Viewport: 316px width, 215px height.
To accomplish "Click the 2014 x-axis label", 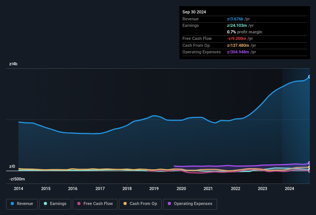I will click(x=18, y=189).
